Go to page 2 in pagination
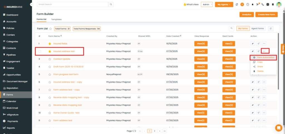 154,131
